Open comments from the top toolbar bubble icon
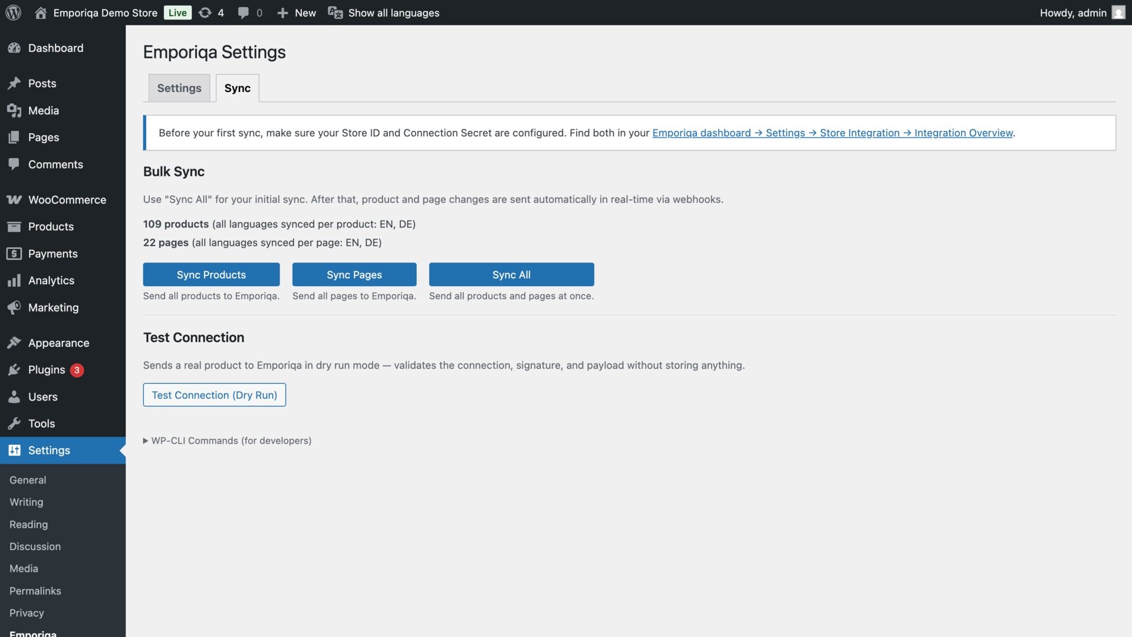This screenshot has width=1132, height=637. tap(243, 12)
